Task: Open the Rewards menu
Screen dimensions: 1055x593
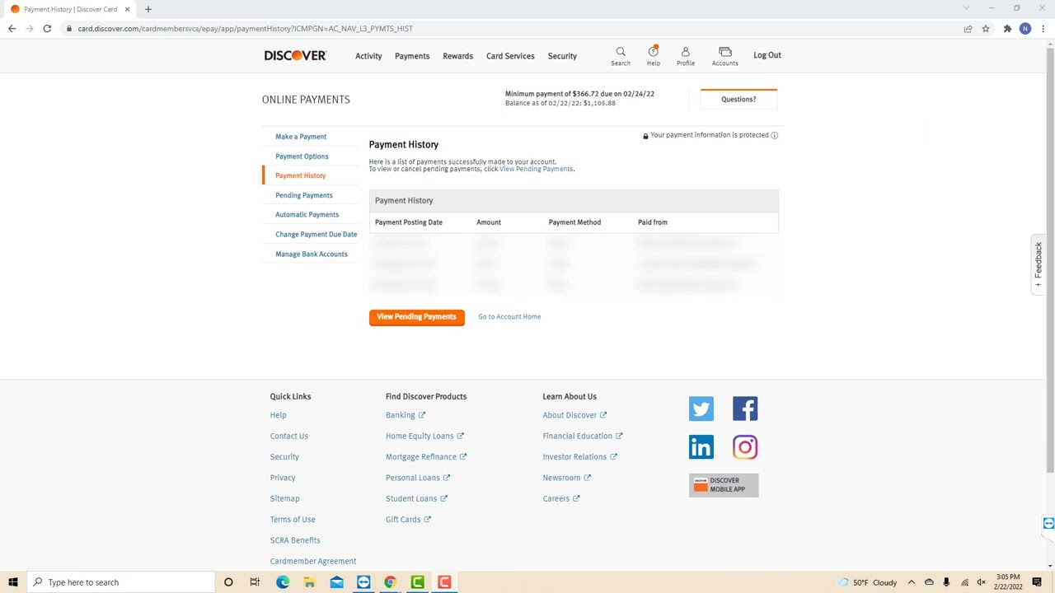Action: tap(457, 56)
